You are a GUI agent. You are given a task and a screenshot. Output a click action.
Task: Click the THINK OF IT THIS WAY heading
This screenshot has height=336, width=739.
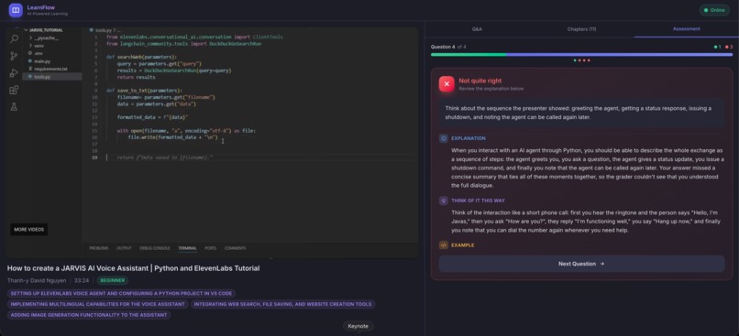478,201
